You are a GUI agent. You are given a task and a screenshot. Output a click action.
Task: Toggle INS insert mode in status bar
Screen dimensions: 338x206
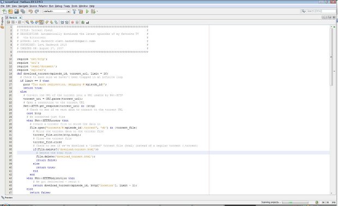pos(334,203)
